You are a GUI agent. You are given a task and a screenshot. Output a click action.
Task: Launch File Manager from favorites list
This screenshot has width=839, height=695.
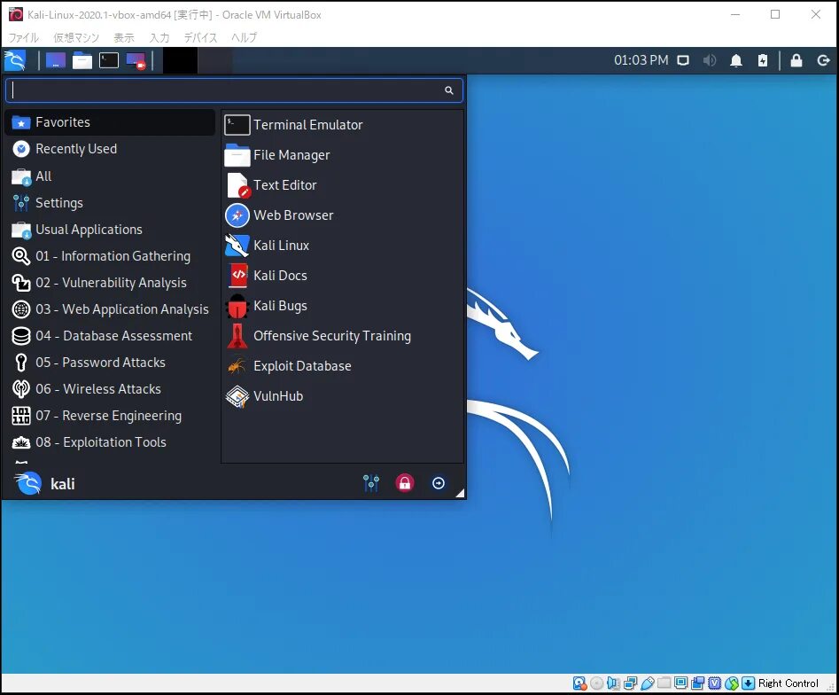[x=343, y=155]
